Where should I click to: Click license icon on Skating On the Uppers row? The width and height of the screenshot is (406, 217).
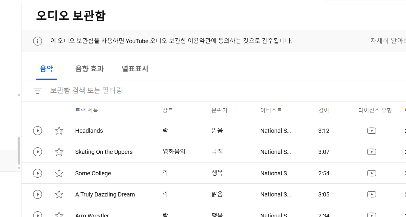(x=371, y=152)
